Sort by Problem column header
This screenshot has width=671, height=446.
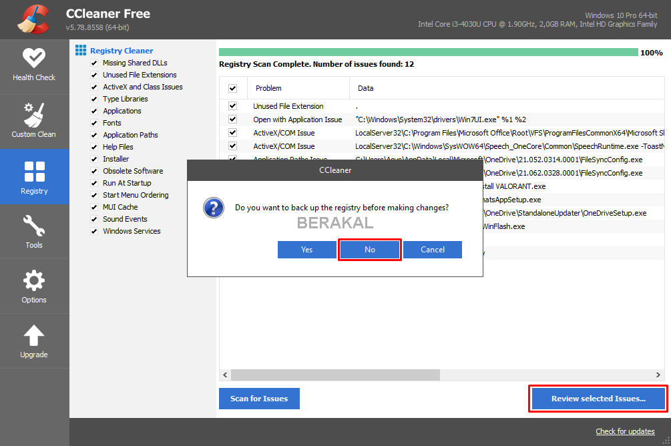coord(298,88)
